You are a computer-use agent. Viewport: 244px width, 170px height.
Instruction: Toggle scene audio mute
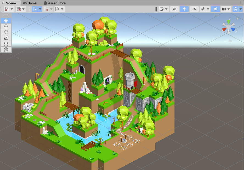[x=194, y=9]
